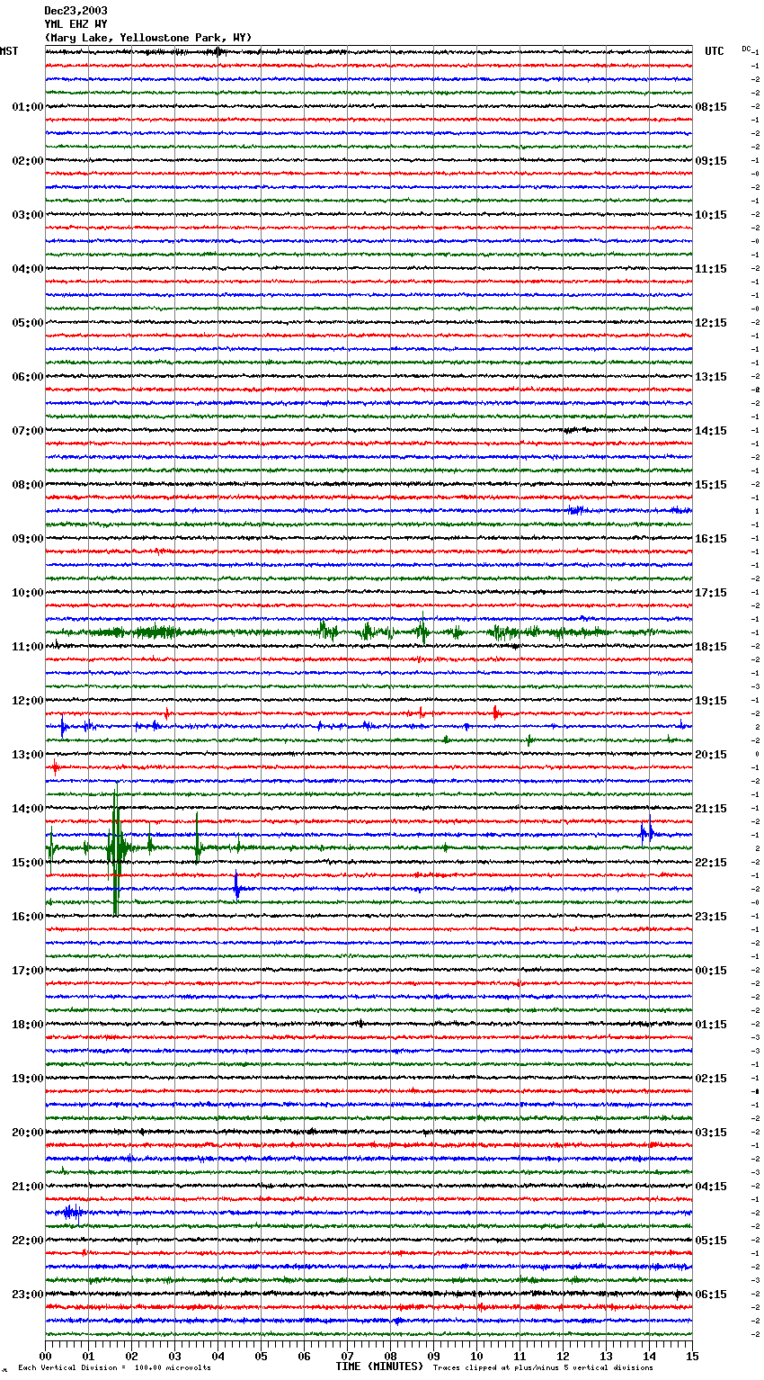764x1380 pixels.
Task: Select the 18:00 MST time label
Action: pyautogui.click(x=27, y=1025)
